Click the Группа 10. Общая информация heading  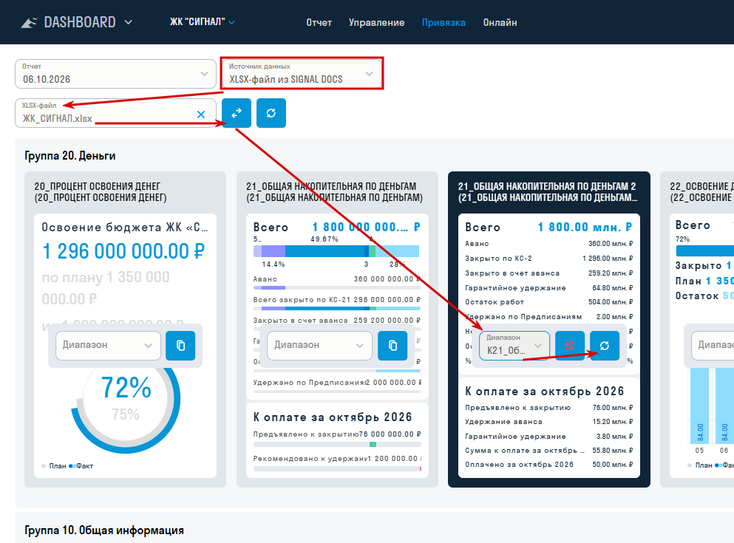coord(104,530)
